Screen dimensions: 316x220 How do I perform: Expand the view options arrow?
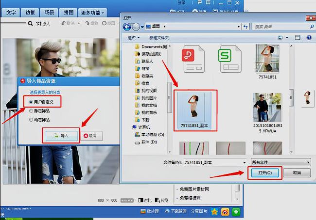[x=287, y=38]
